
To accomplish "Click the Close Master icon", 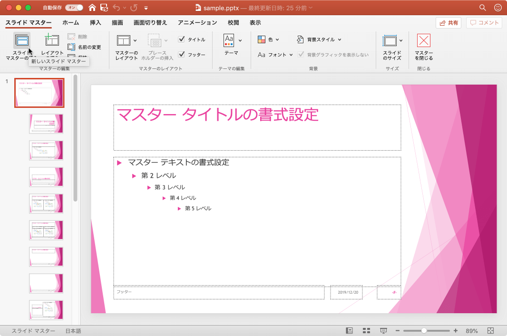I will pyautogui.click(x=423, y=40).
